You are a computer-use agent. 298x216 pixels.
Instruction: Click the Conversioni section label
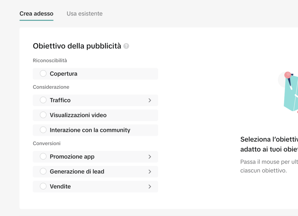click(x=47, y=143)
